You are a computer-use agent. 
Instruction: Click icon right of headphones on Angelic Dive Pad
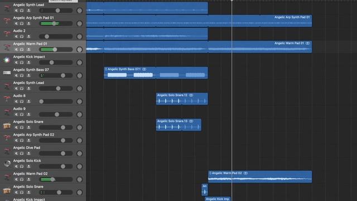(28, 154)
